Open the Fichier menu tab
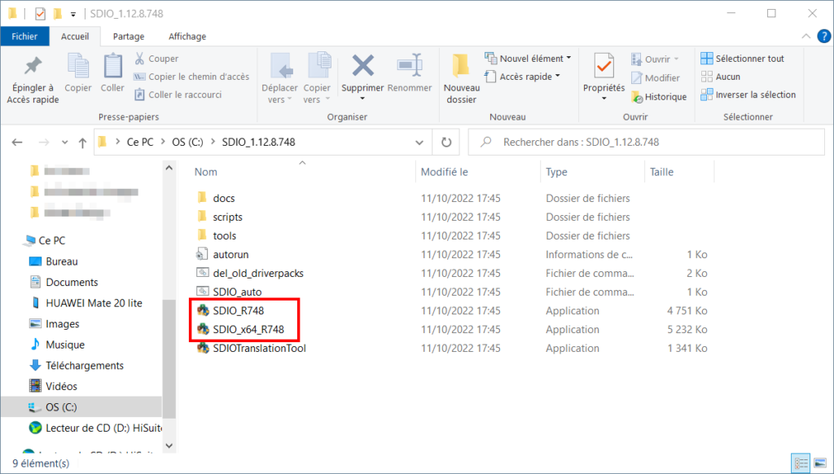The height and width of the screenshot is (474, 834). tap(24, 36)
